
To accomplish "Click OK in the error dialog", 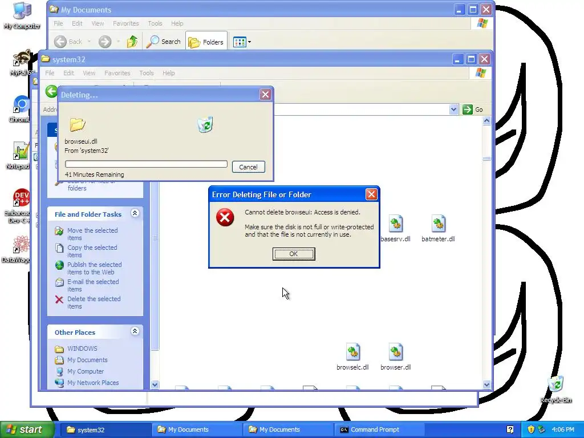I will [x=294, y=254].
